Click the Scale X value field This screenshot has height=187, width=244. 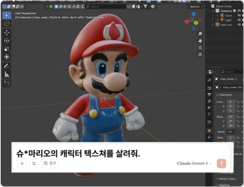click(231, 138)
